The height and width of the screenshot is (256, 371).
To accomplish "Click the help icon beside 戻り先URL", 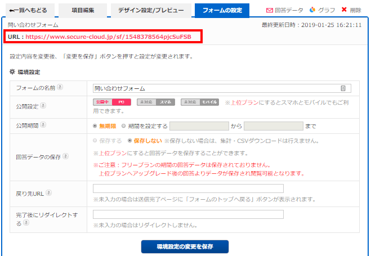I will coord(49,192).
